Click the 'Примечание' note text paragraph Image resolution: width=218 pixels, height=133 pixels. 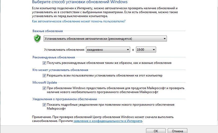pos(103,119)
